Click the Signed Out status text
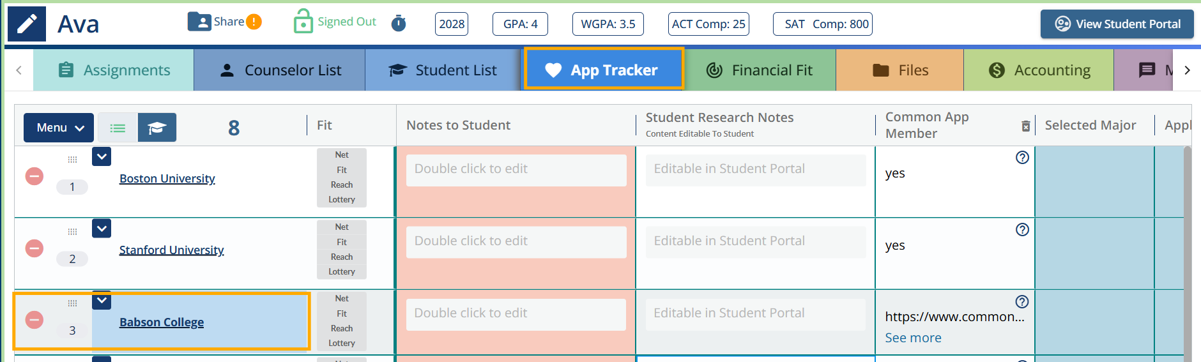 pos(347,22)
